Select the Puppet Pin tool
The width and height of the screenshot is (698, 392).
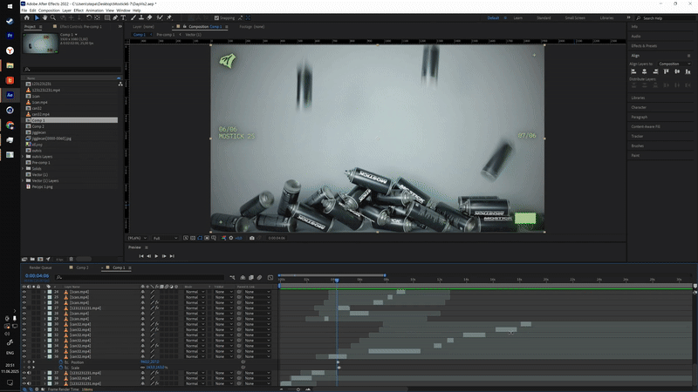point(169,17)
